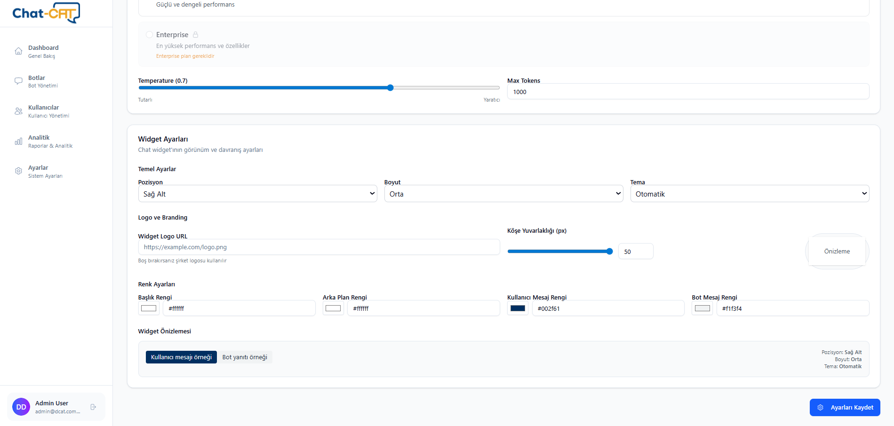Switch to the Bot yanıtı örneği tab
894x426 pixels.
(x=245, y=357)
